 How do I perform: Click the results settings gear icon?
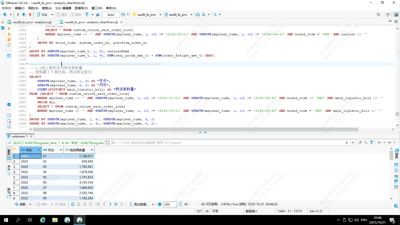click(x=160, y=204)
